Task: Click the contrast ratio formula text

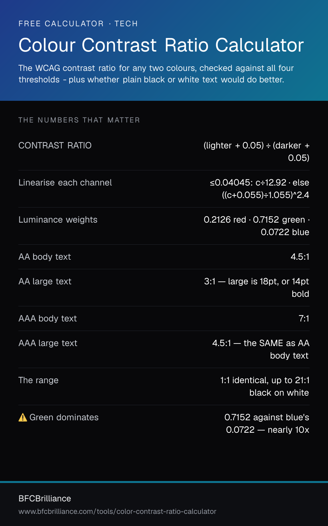Action: [x=256, y=152]
